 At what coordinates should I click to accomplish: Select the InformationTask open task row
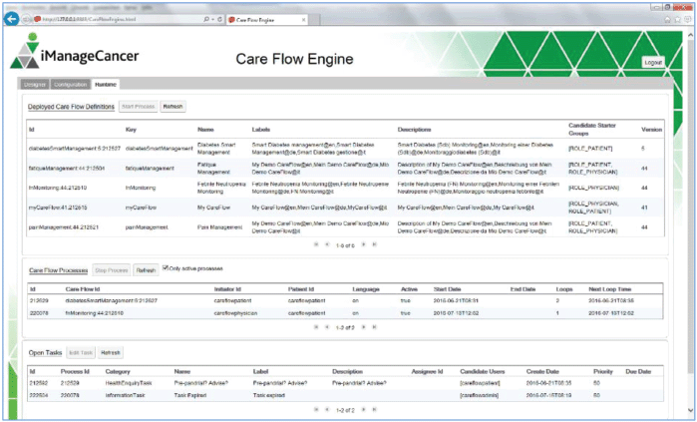[x=345, y=395]
